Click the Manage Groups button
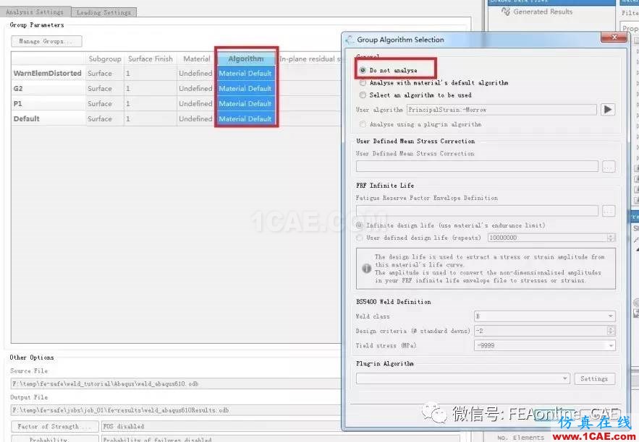Viewport: 639px width, 442px height. 46,41
